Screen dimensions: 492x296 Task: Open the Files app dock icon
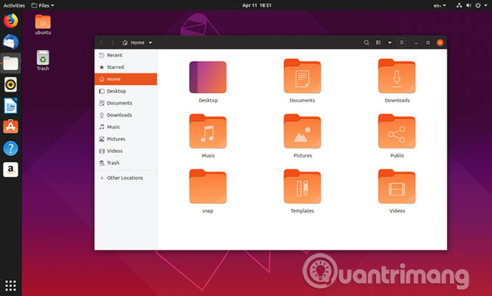pyautogui.click(x=11, y=64)
